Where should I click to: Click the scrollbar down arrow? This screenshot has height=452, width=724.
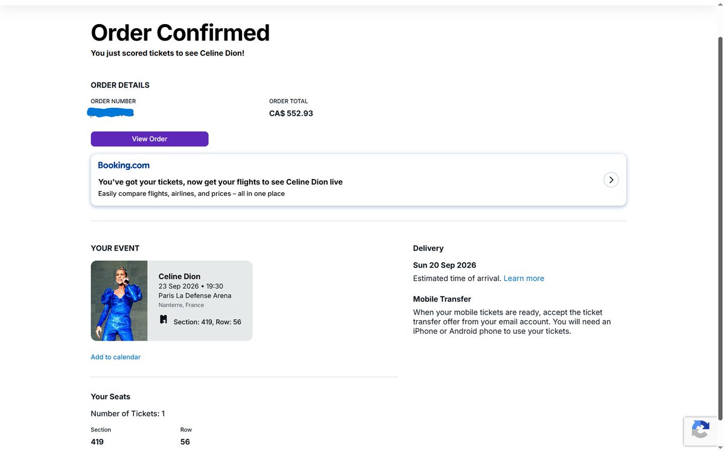[x=719, y=447]
